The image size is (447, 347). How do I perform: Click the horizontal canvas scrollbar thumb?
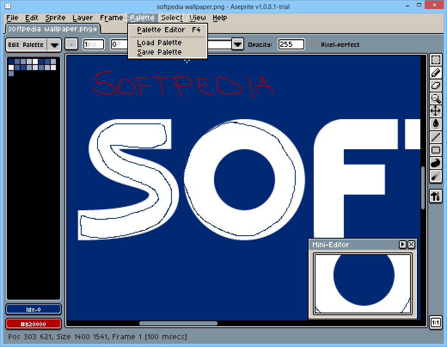178,323
